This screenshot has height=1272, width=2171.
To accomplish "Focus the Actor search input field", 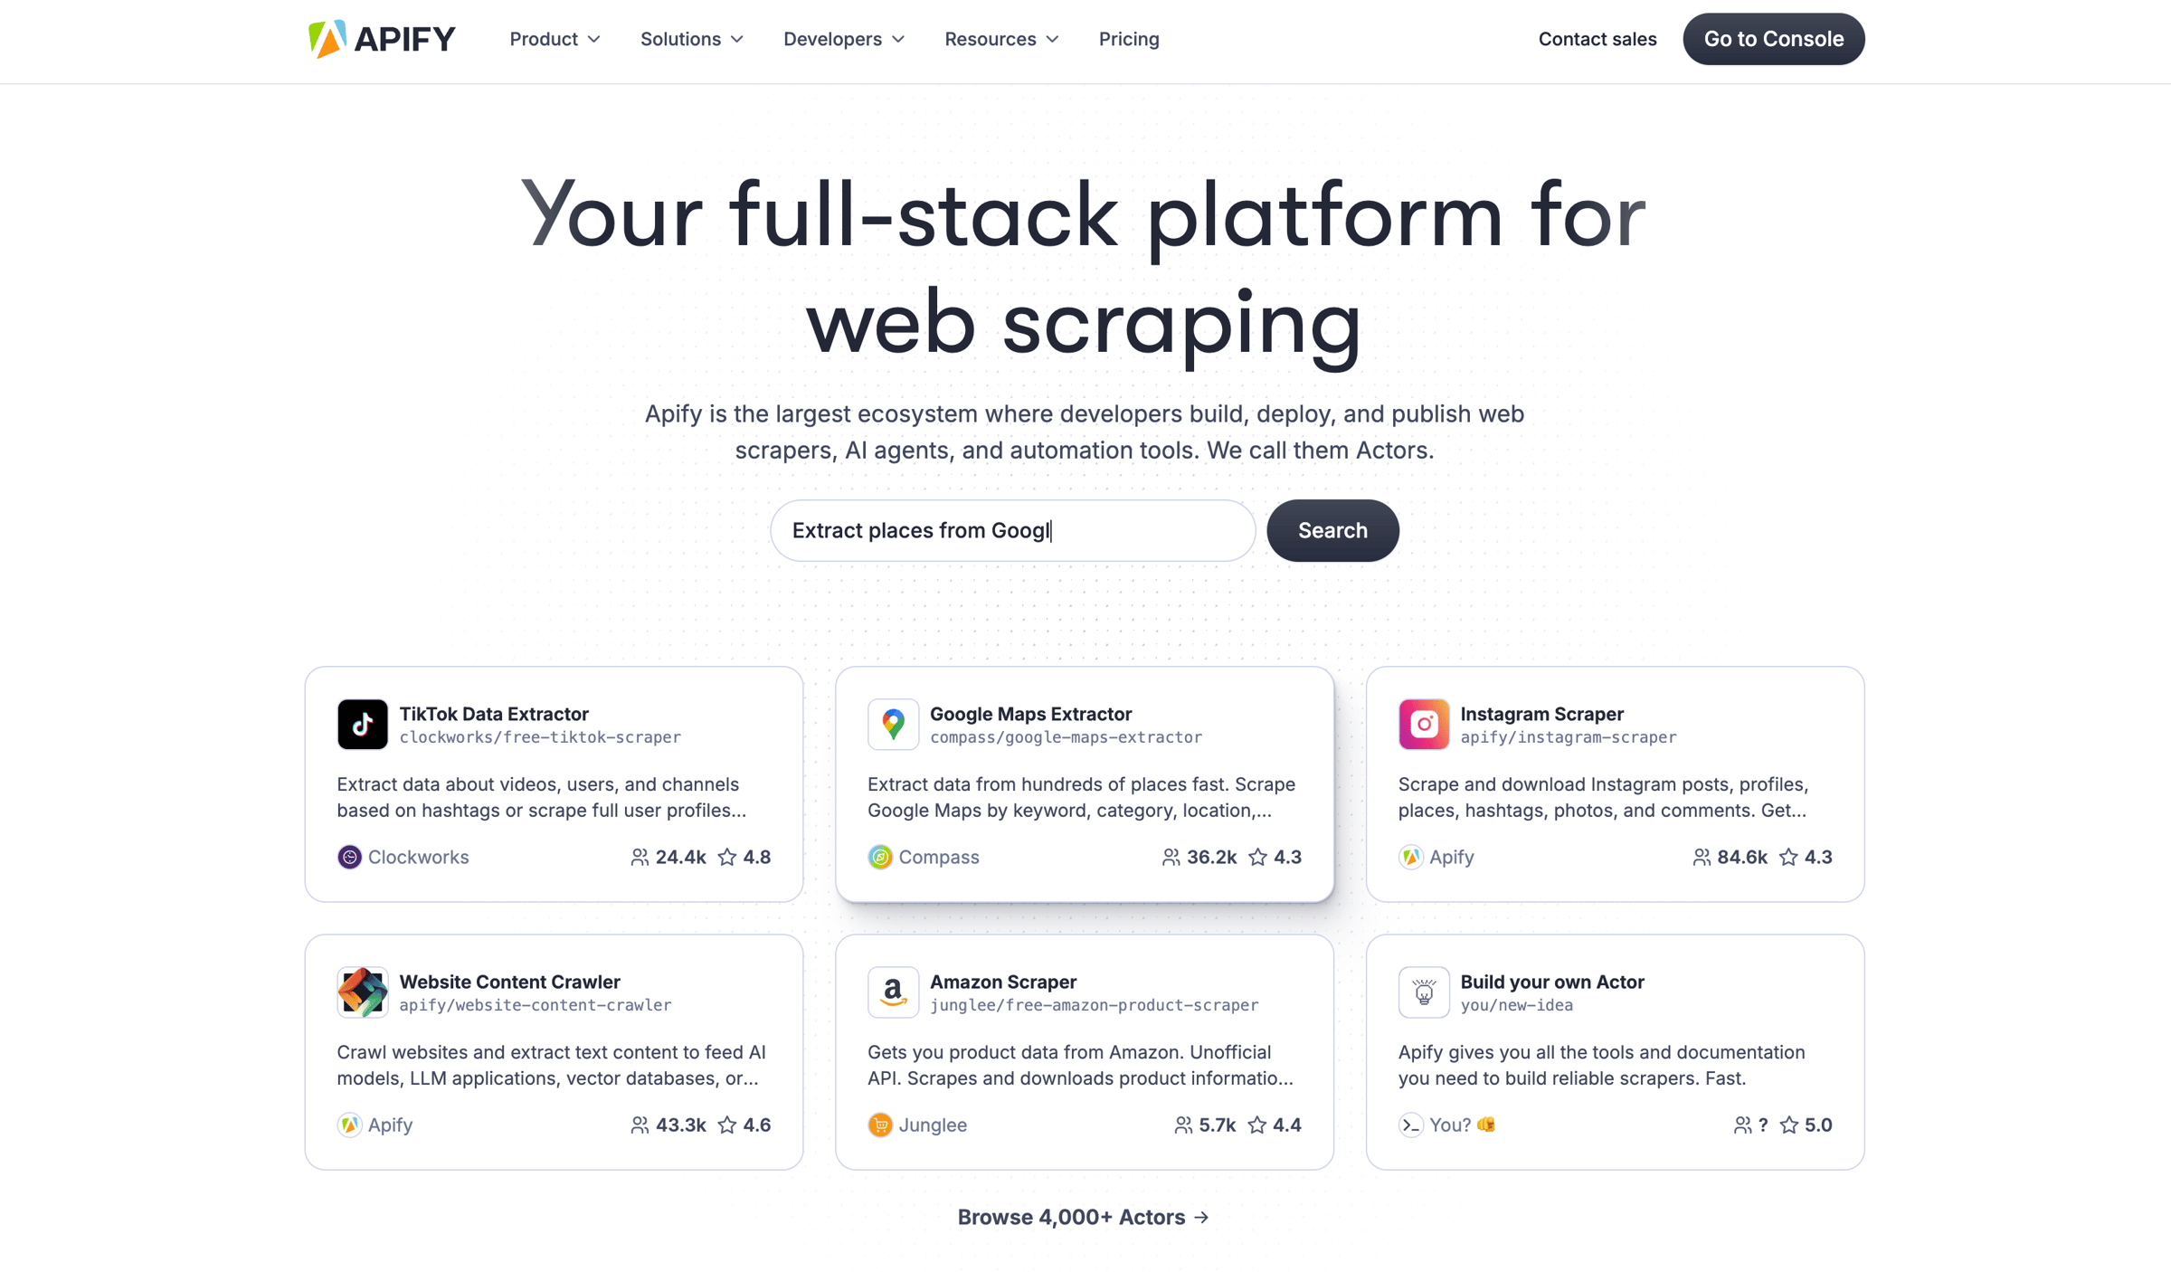I will coord(1012,530).
